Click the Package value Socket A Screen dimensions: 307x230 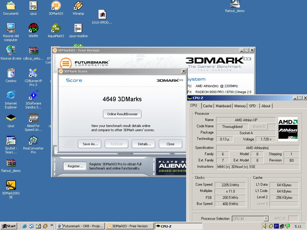[246, 133]
